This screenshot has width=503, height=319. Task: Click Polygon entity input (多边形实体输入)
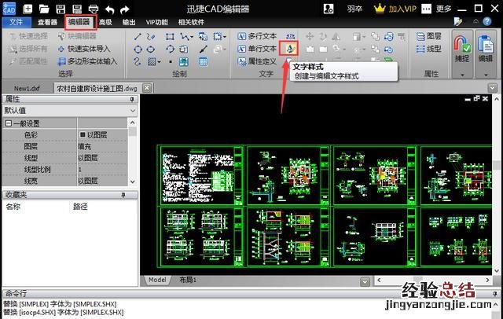(x=87, y=61)
